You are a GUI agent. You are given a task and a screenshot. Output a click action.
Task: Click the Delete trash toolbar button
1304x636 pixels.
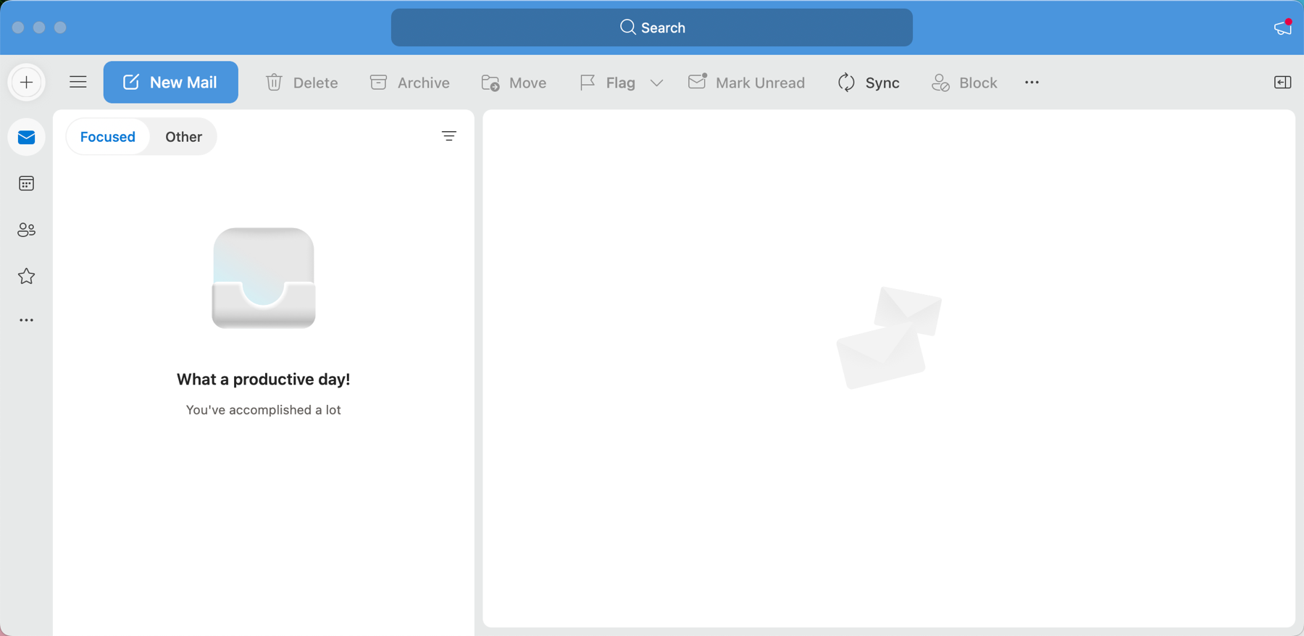click(x=302, y=83)
